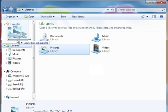Collapse the Libraries tree node
Screen dimensions: 168x112
(x=5, y=46)
